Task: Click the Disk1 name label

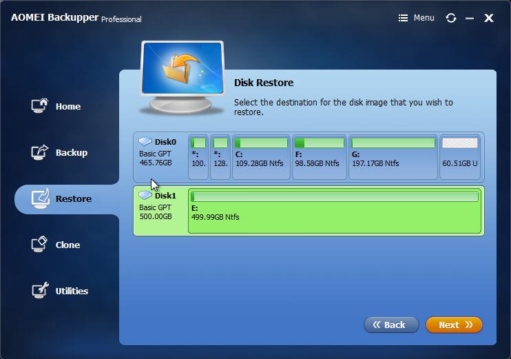Action: [x=165, y=196]
